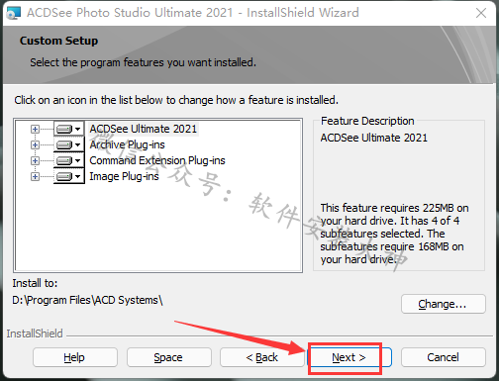Click the Archive Plug-ins drive icon

(64, 144)
